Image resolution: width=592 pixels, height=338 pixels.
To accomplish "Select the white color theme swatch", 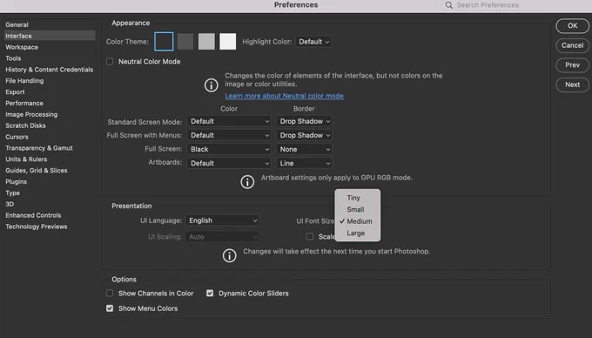I will (x=228, y=42).
